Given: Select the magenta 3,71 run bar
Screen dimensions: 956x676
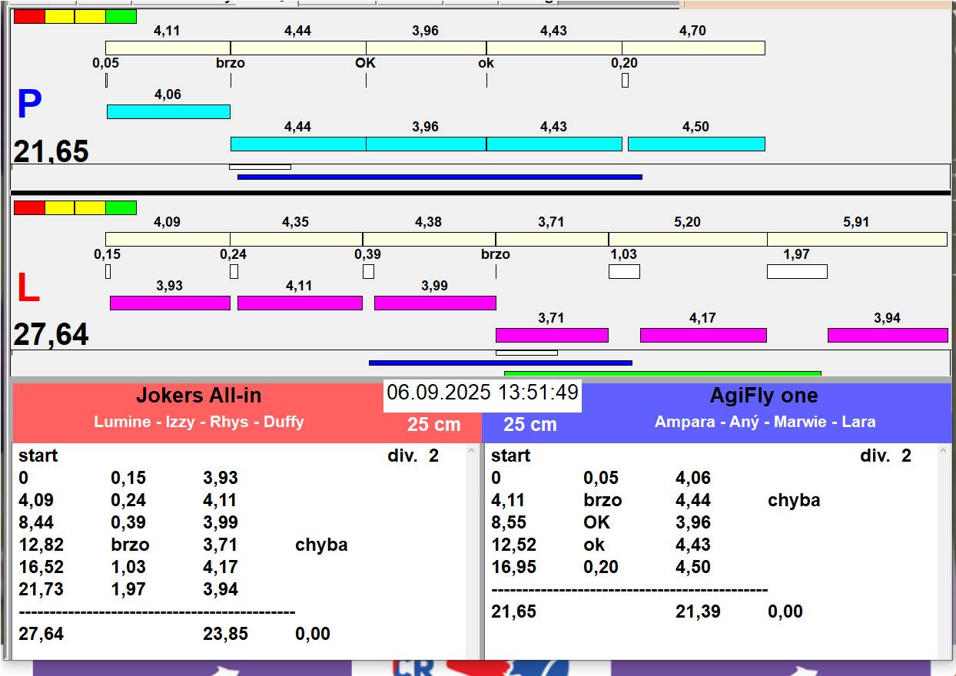Looking at the screenshot, I should pos(552,335).
